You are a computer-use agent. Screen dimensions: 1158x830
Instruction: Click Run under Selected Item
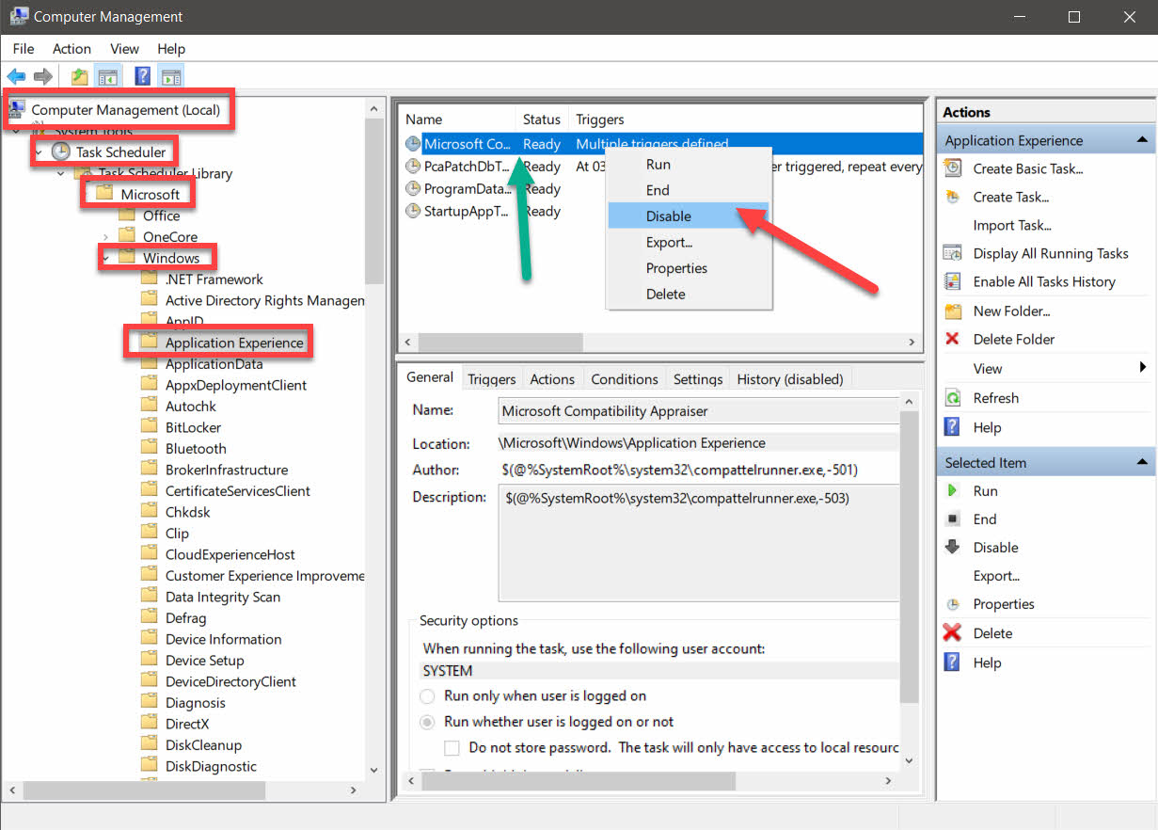(x=984, y=490)
